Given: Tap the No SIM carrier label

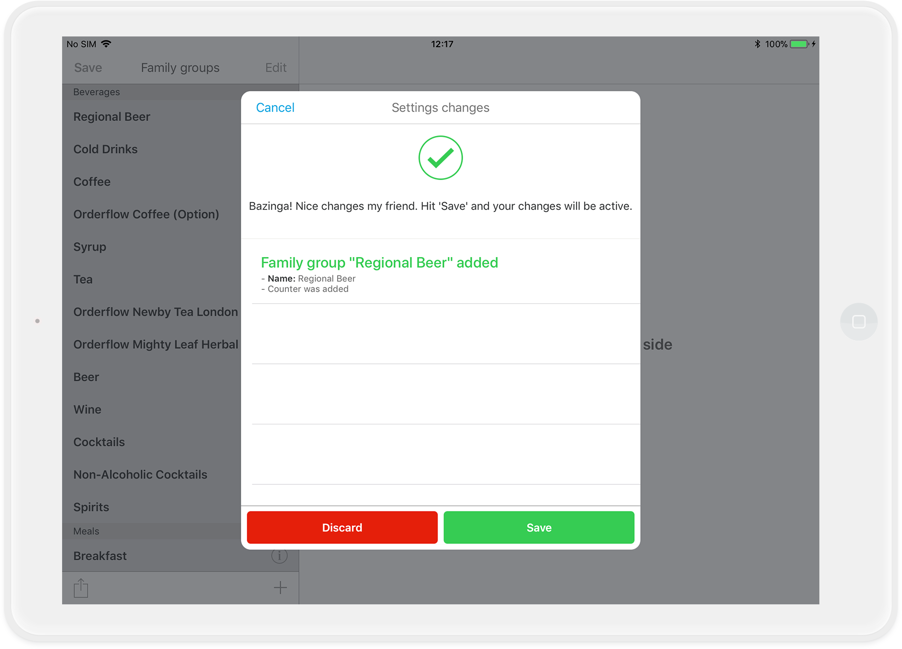Looking at the screenshot, I should pyautogui.click(x=82, y=44).
